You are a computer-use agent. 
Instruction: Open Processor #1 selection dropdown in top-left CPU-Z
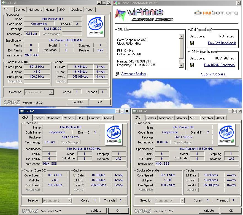pos(51,92)
